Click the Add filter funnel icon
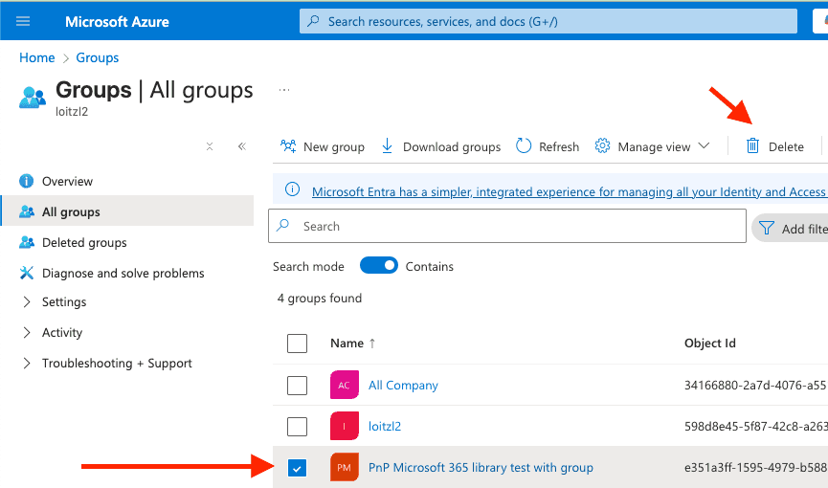The height and width of the screenshot is (488, 828). (767, 229)
